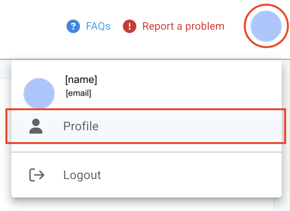
Task: Click the red exclamation mark icon
Action: click(130, 26)
